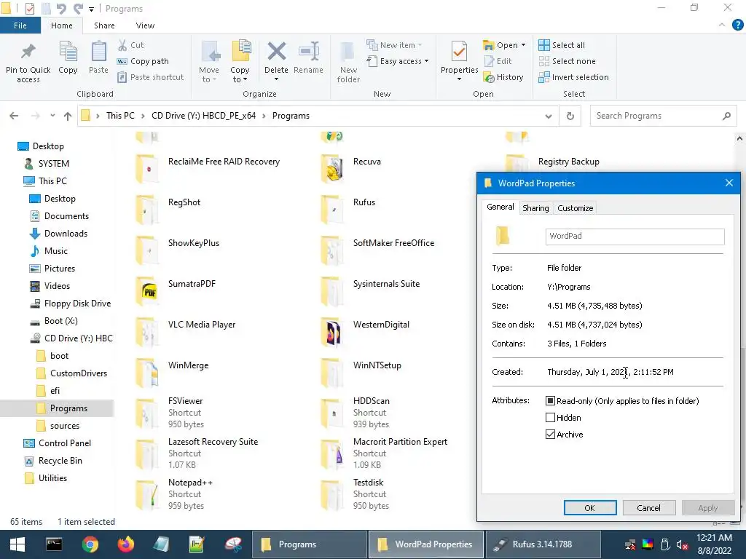Uncheck the Archive attribute
The width and height of the screenshot is (746, 559).
(x=551, y=435)
